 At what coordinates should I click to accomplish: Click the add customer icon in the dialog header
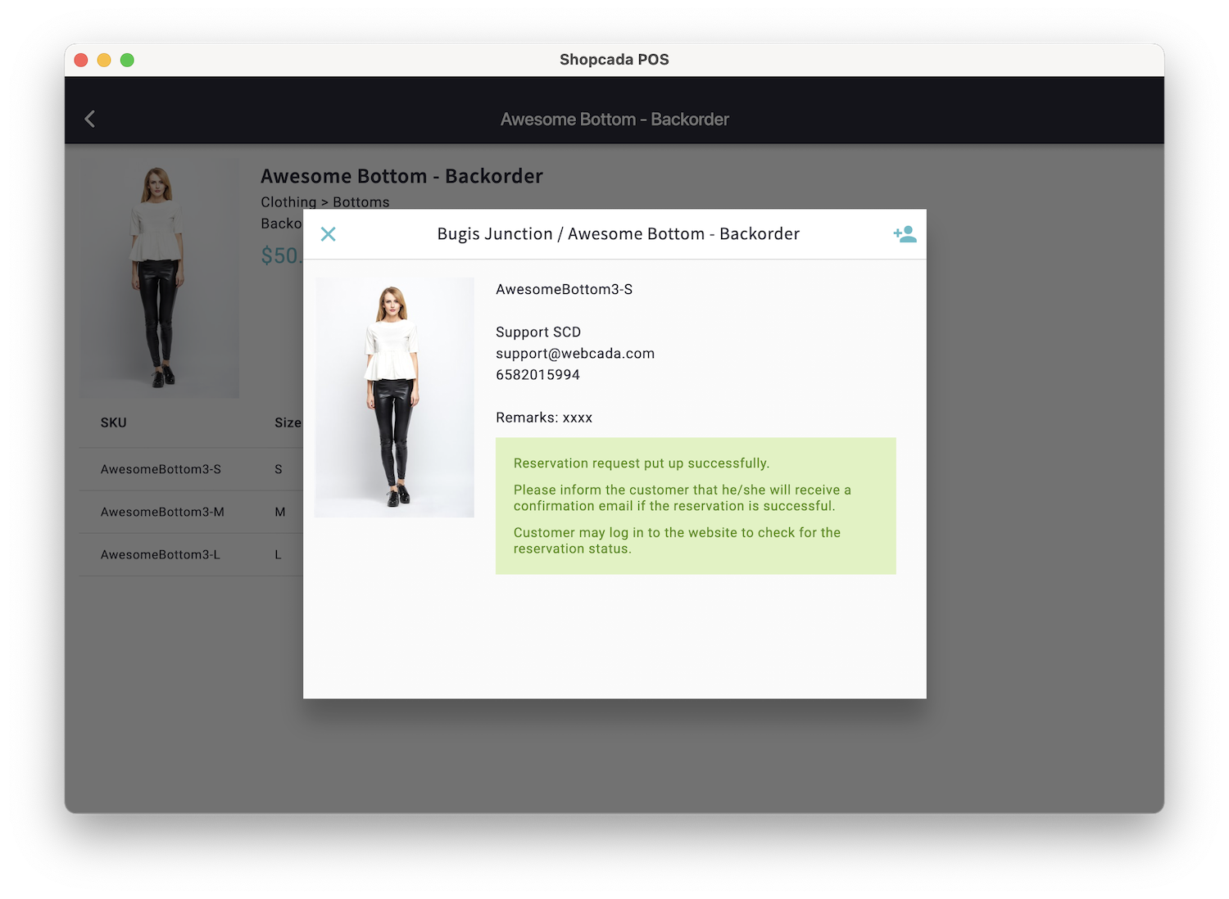point(905,234)
